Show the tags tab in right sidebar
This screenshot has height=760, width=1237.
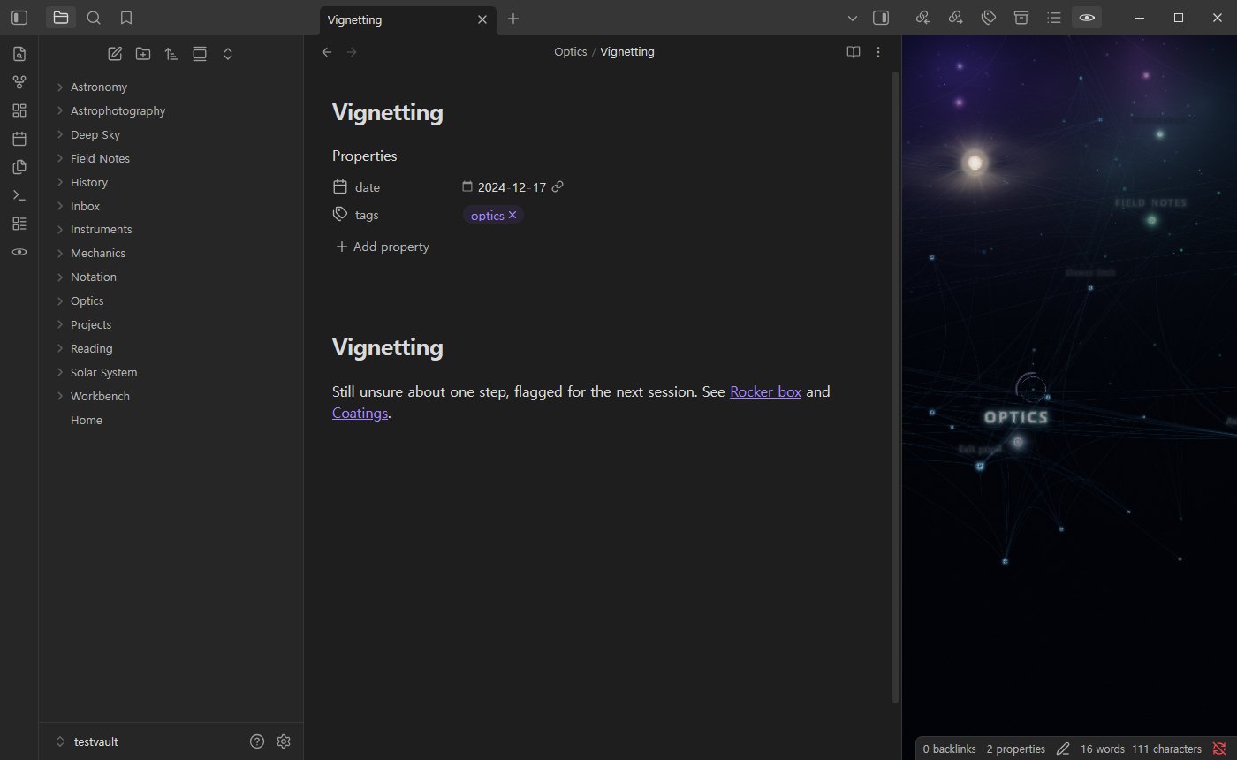pyautogui.click(x=989, y=18)
